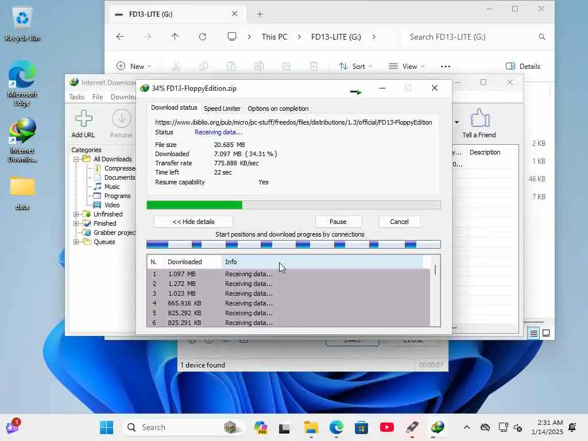Open Copilot preview taskbar icon
The height and width of the screenshot is (441, 588).
click(261, 427)
